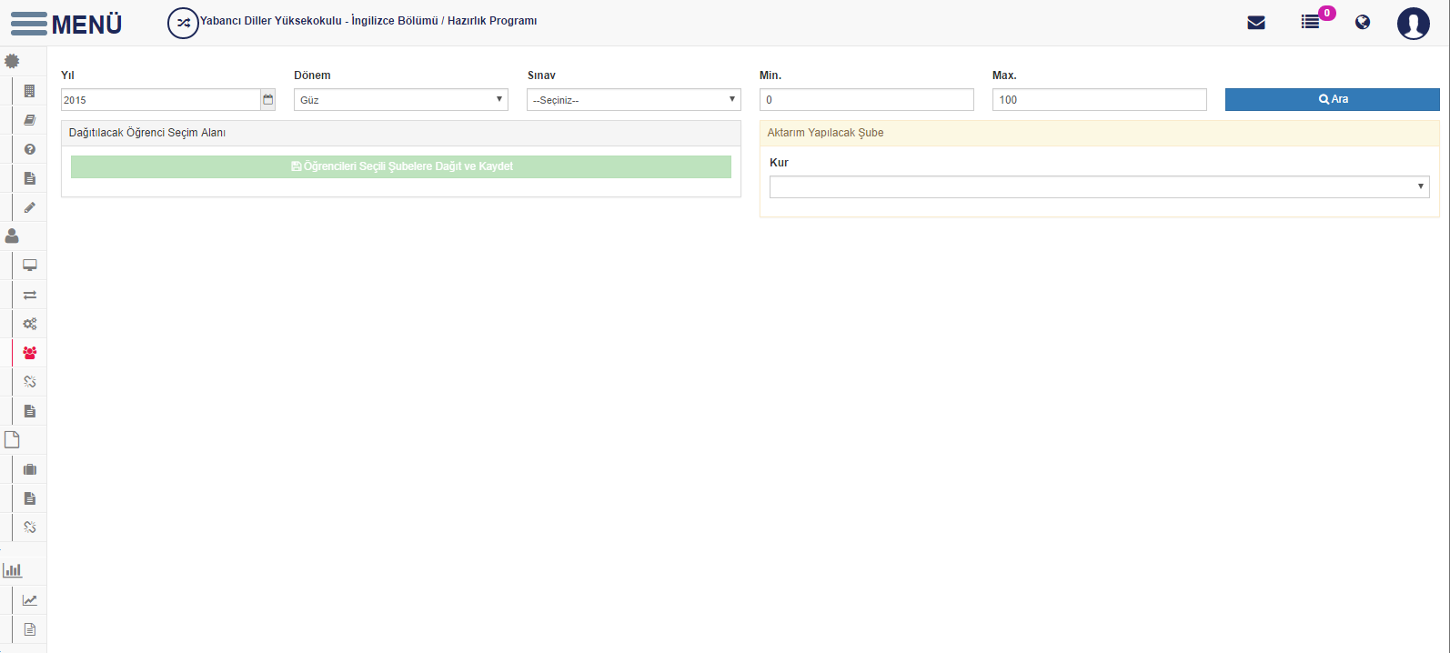Open the Sınav --Seçiniz-- dropdown
The width and height of the screenshot is (1450, 653).
(634, 100)
